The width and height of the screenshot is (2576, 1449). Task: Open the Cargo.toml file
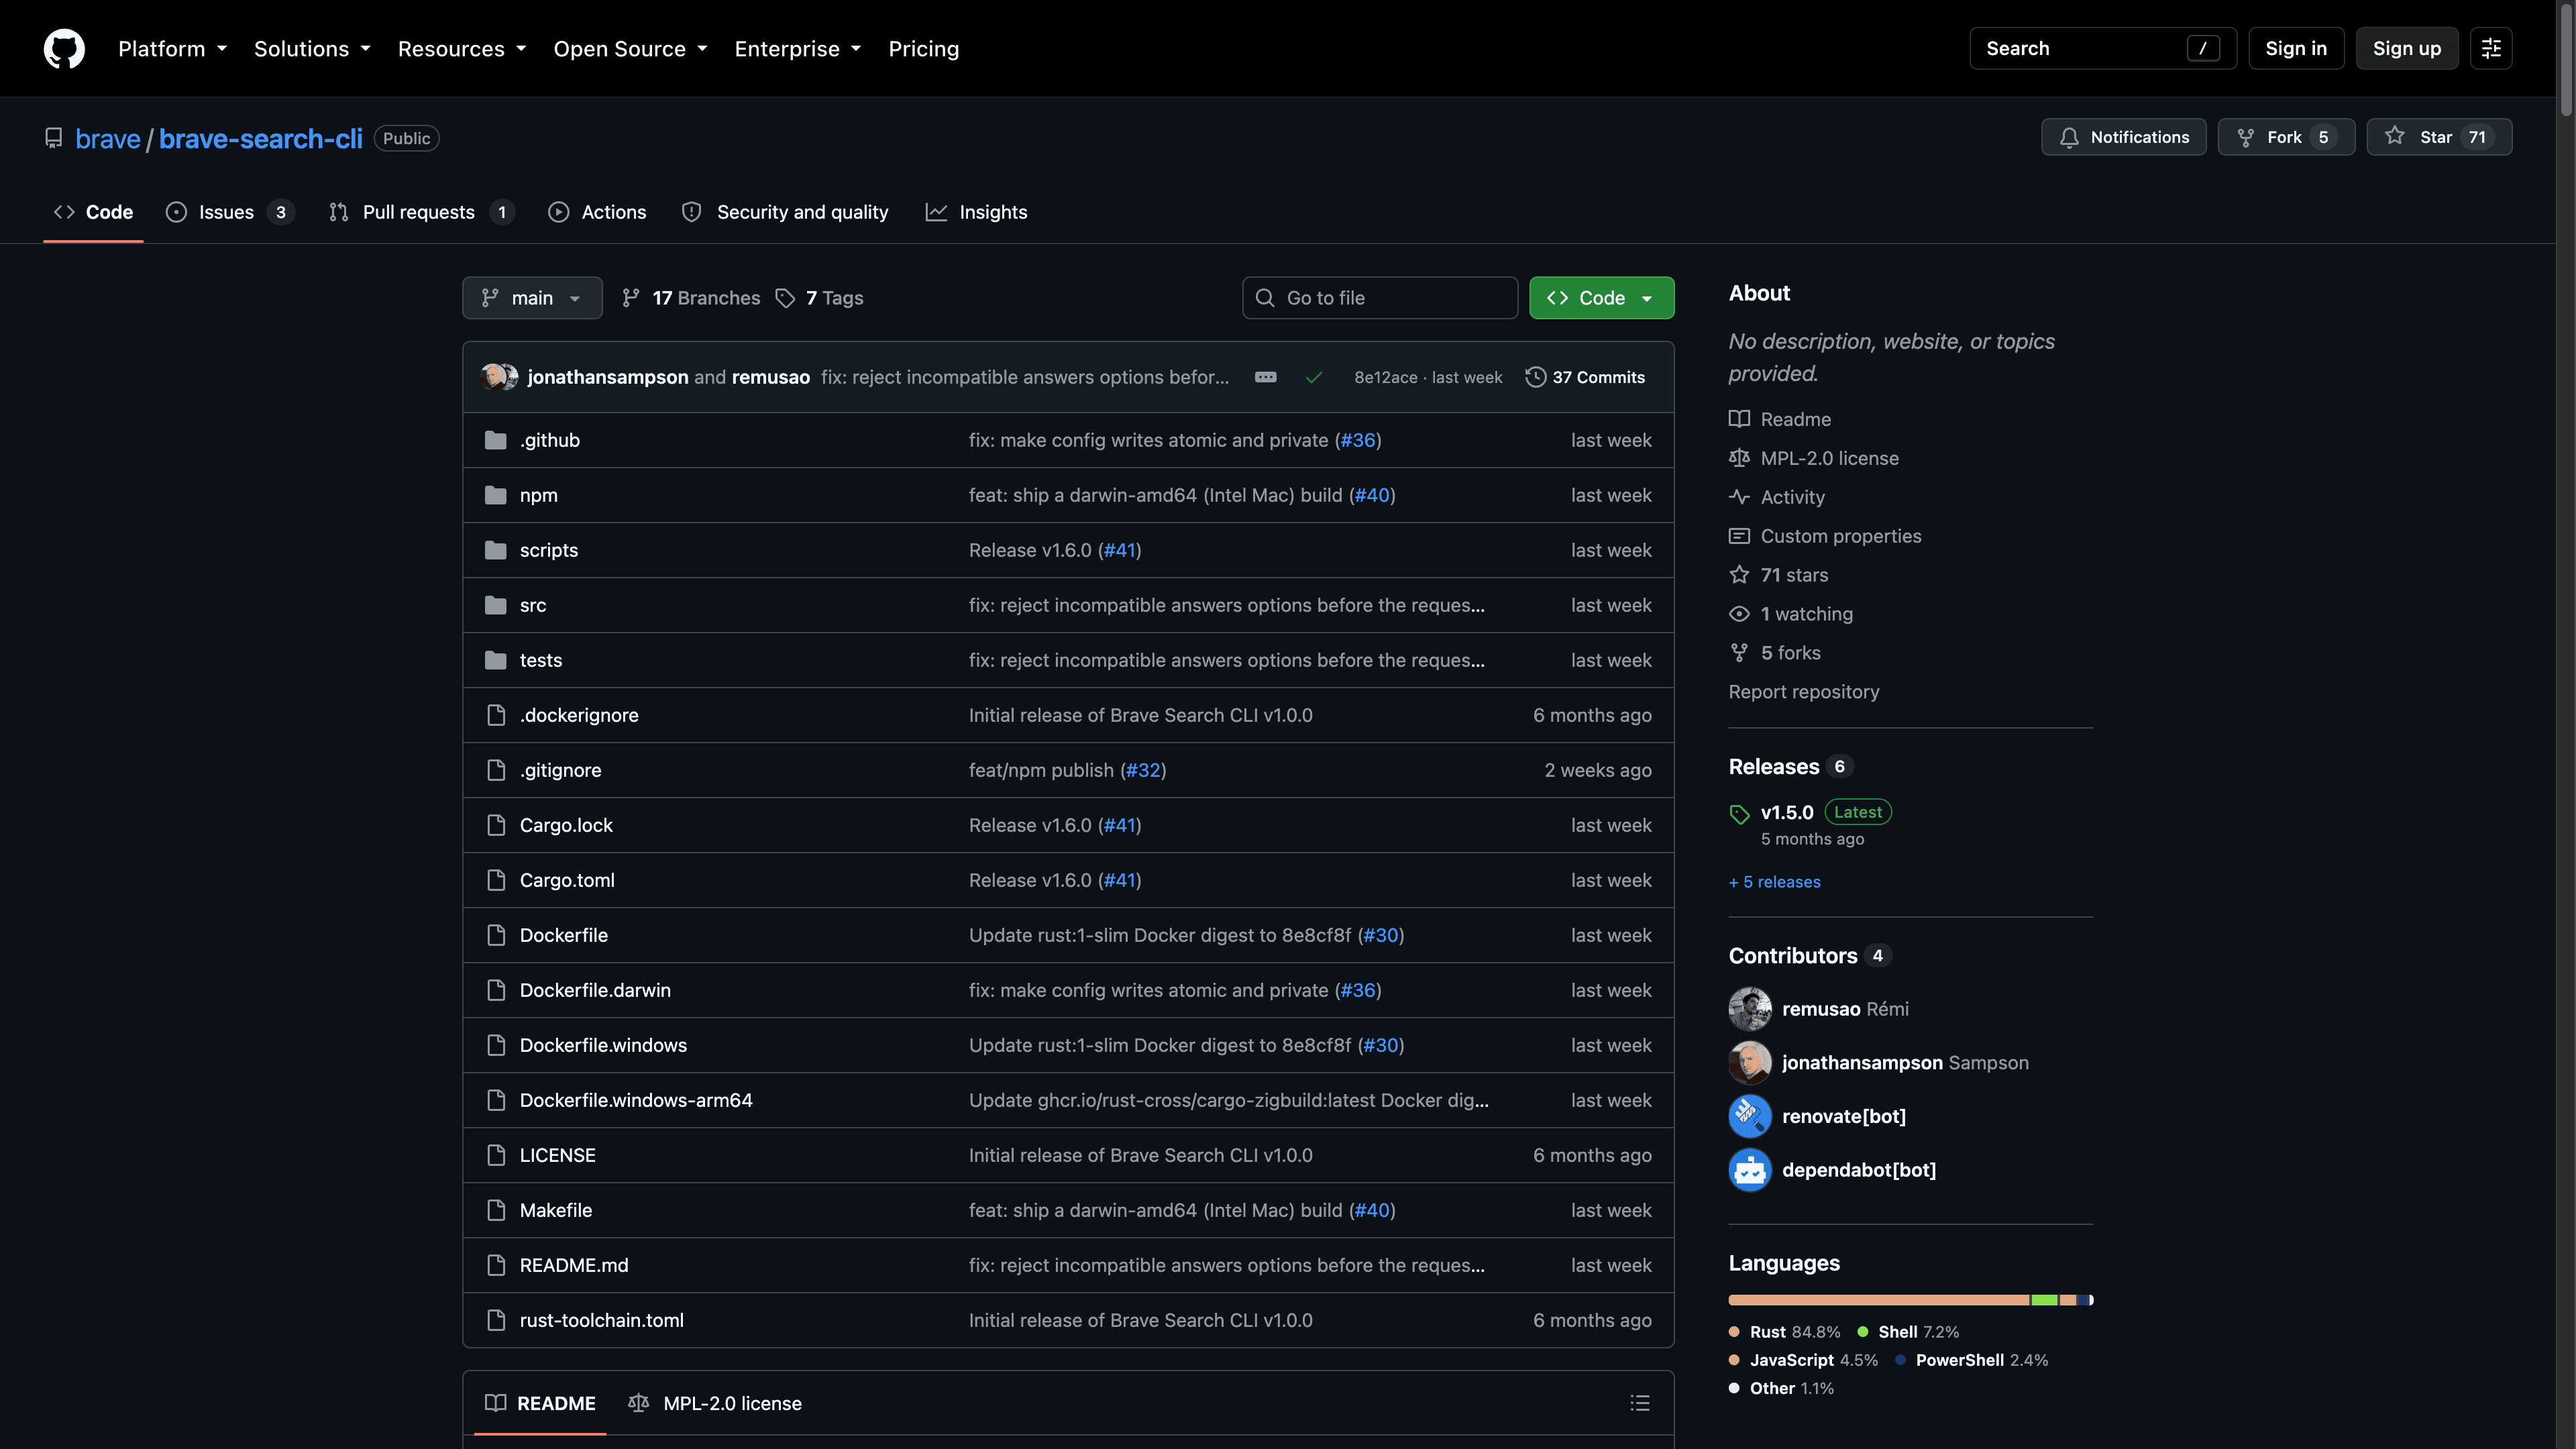[x=567, y=880]
